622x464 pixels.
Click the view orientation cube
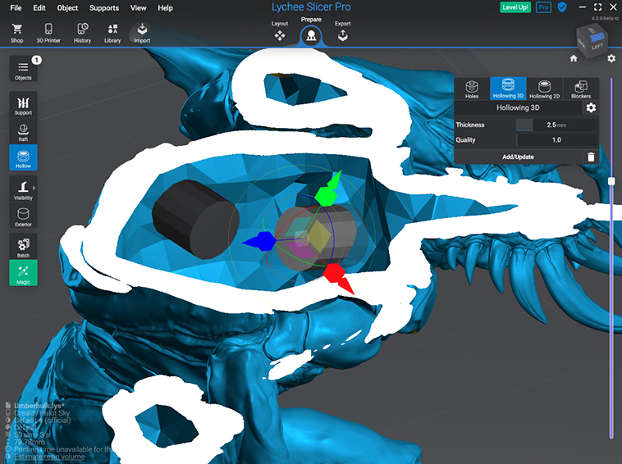tap(592, 42)
